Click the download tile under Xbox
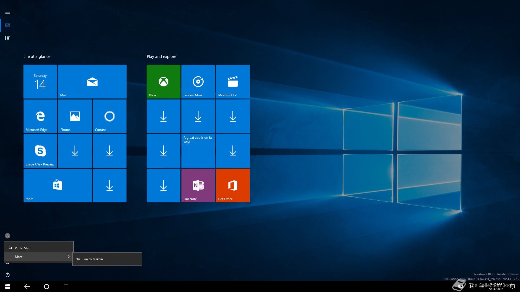 click(164, 116)
